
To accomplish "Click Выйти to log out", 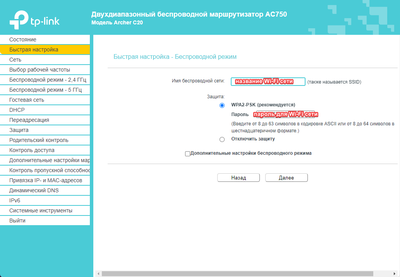I will coord(17,221).
